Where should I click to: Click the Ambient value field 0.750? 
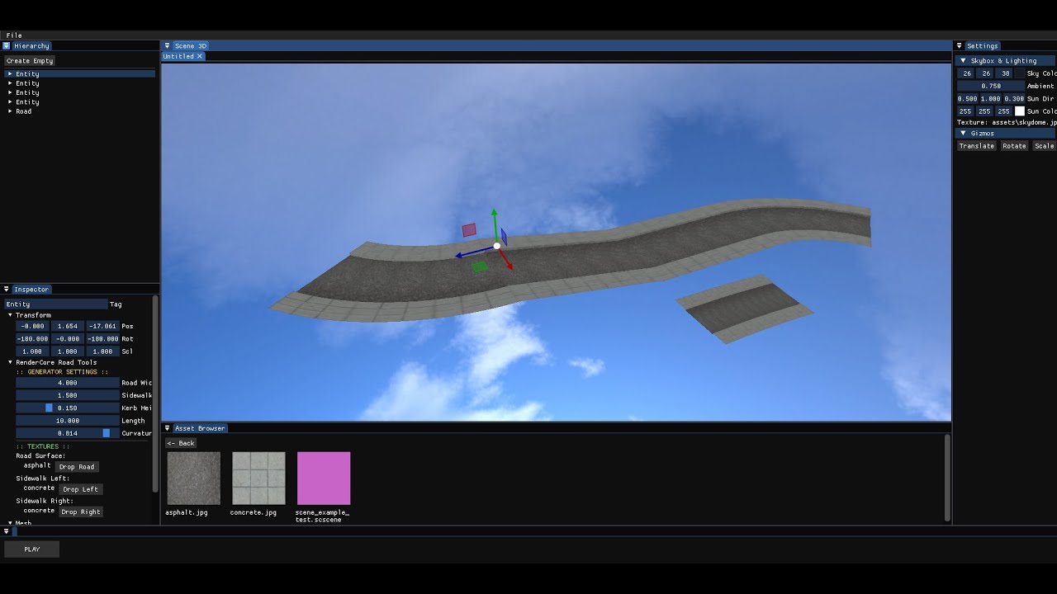tap(991, 86)
